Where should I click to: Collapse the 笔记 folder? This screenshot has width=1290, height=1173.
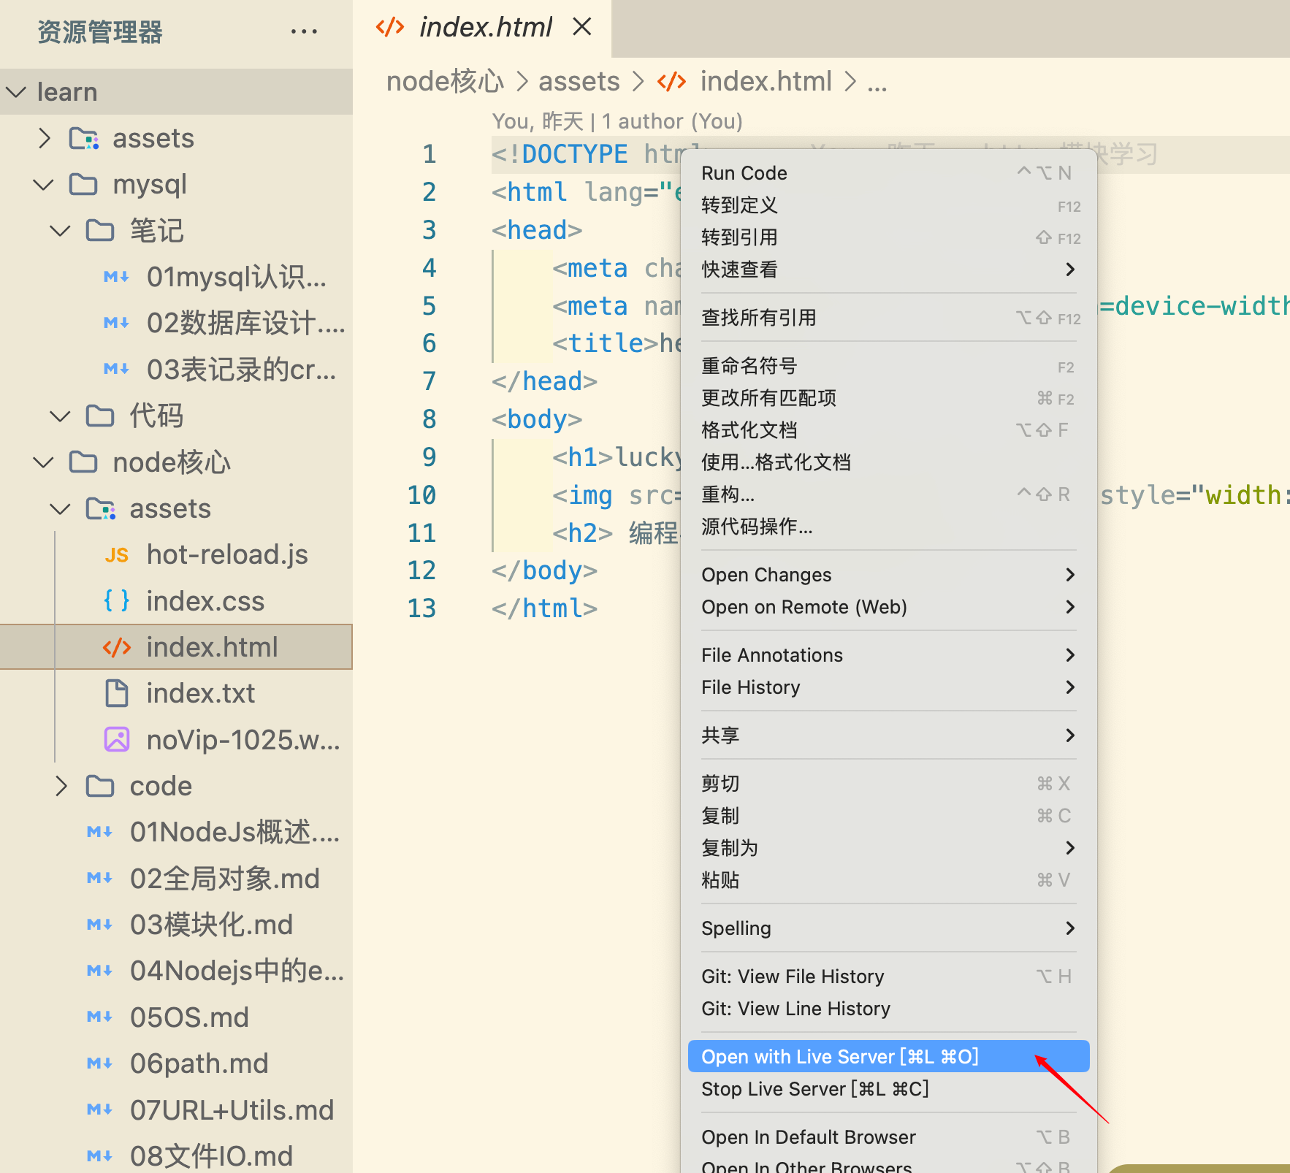60,231
